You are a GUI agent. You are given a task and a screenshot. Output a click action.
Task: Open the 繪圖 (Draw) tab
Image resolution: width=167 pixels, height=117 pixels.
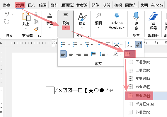click(43, 5)
